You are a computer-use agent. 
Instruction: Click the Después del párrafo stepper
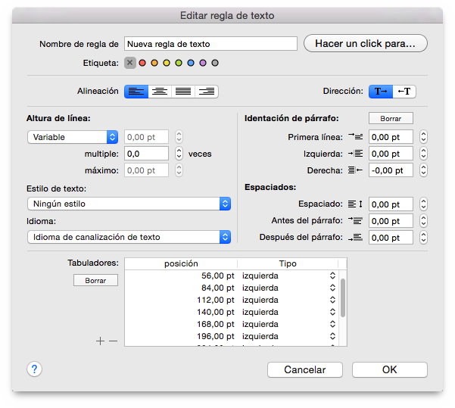point(423,238)
